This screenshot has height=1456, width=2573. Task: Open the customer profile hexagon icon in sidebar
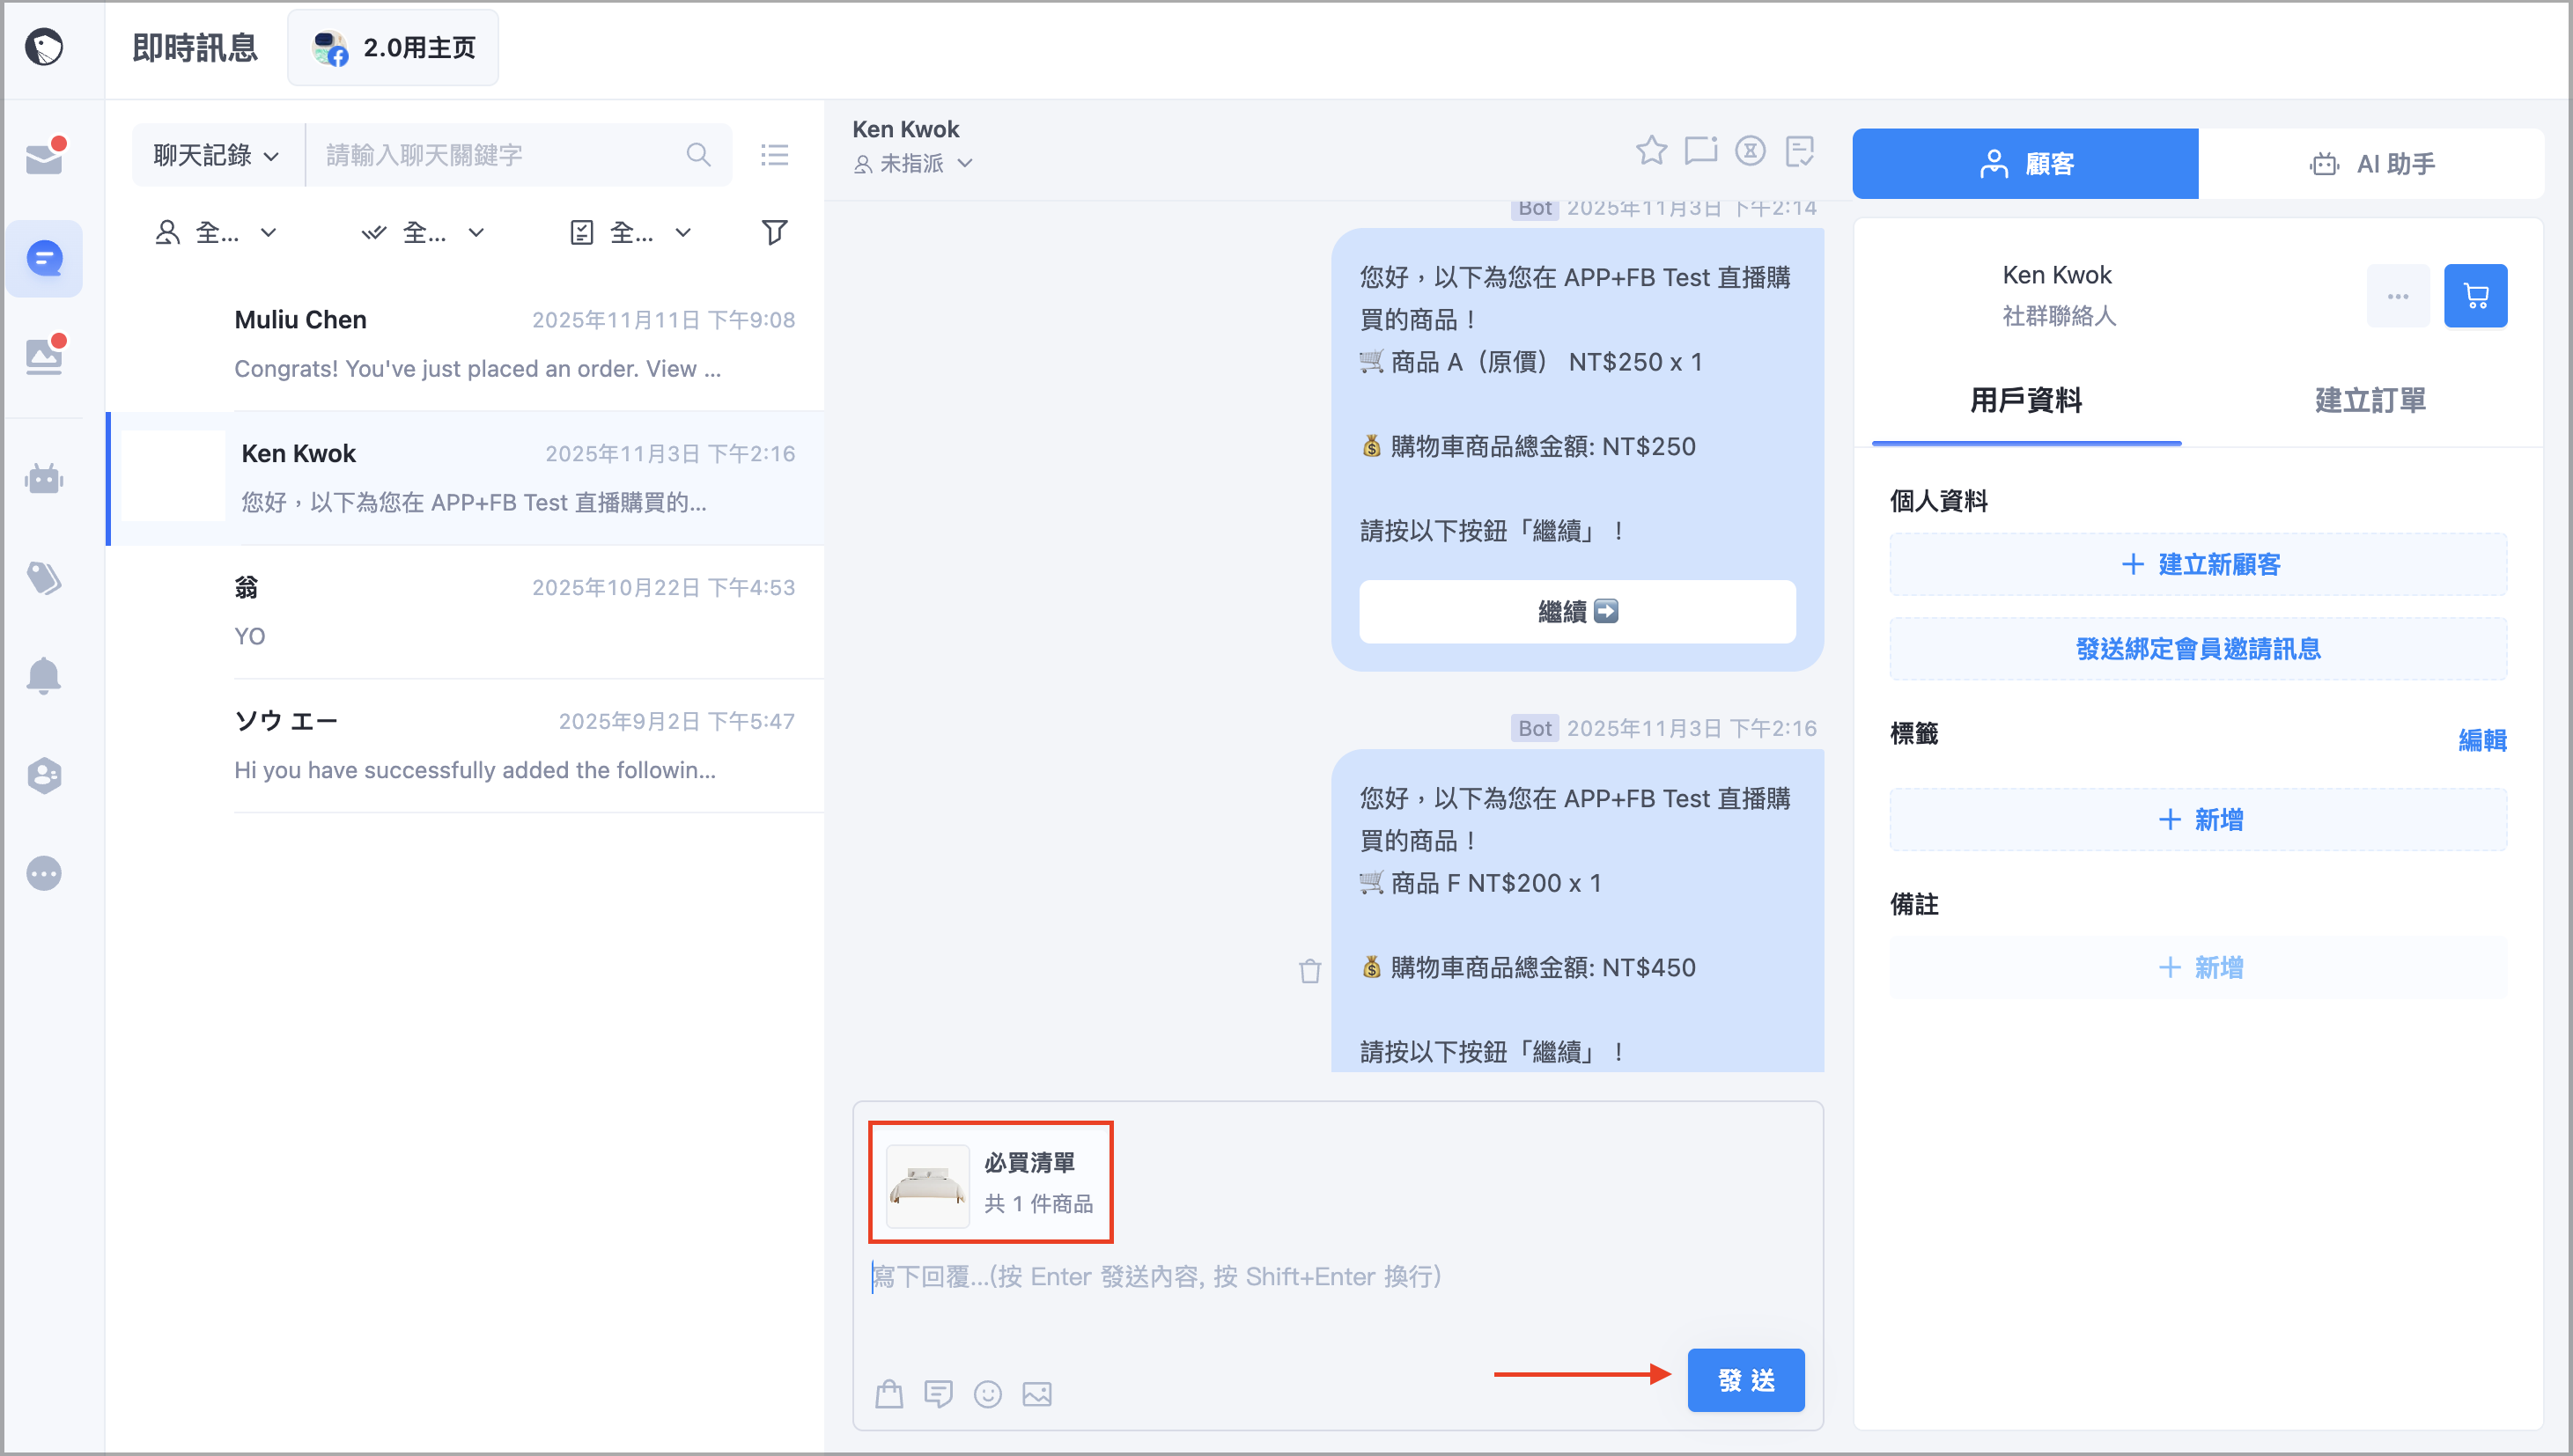[44, 775]
